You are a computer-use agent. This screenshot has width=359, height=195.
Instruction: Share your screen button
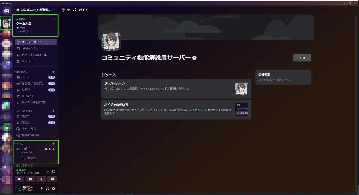tap(30, 179)
